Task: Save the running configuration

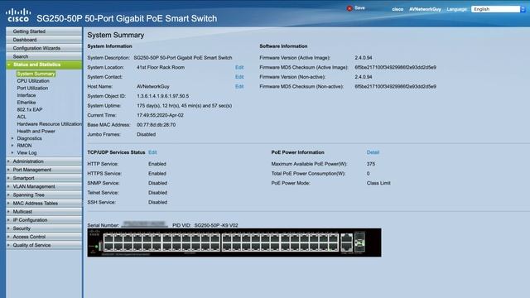Action: pos(359,7)
